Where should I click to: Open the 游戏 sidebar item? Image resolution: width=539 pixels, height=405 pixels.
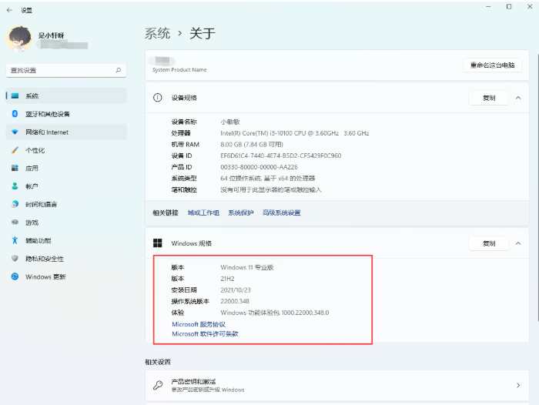click(x=66, y=223)
